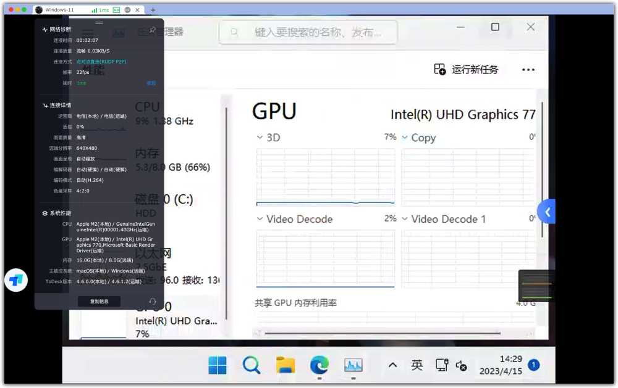Click the Copy engine utilization graph
Image resolution: width=618 pixels, height=388 pixels.
pos(468,177)
